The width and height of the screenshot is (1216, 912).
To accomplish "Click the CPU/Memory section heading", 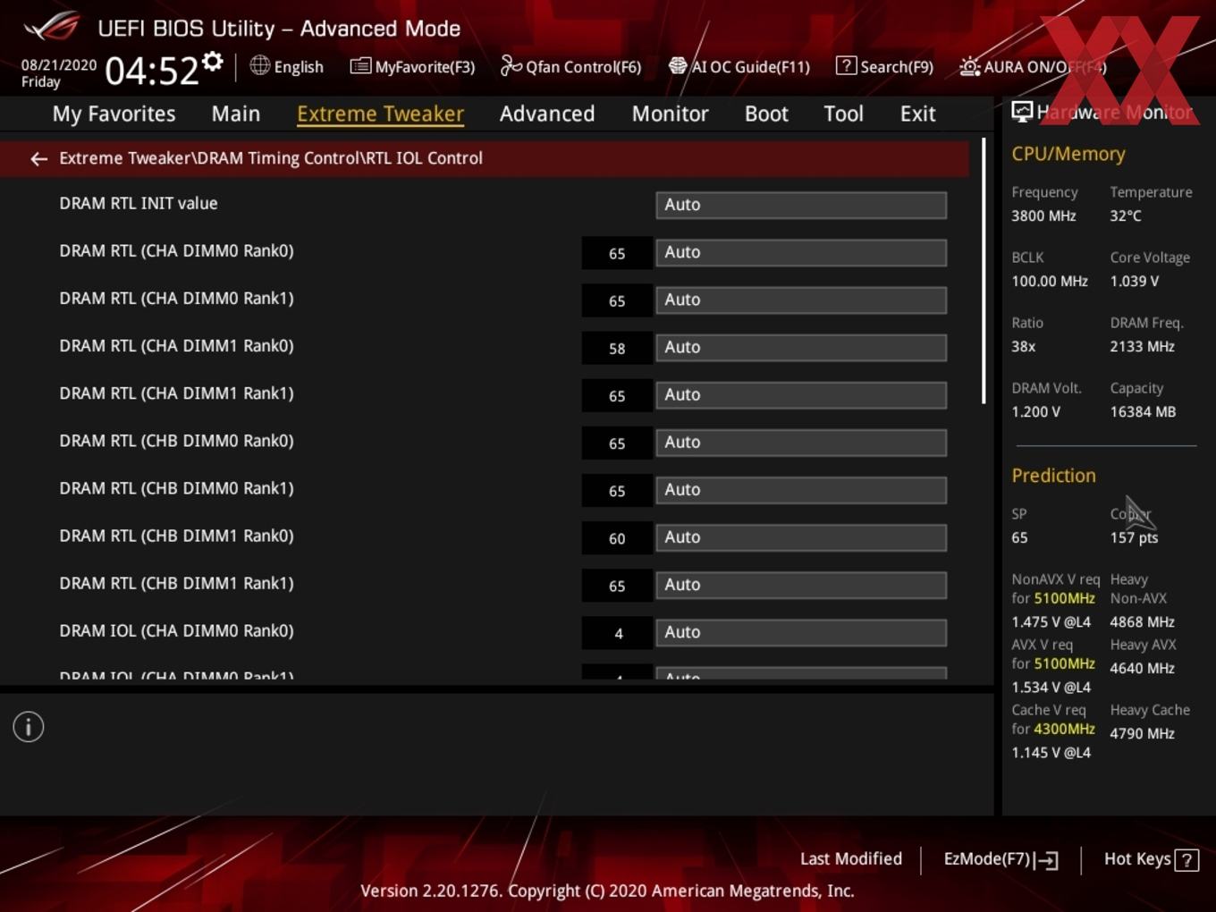I will [x=1068, y=154].
